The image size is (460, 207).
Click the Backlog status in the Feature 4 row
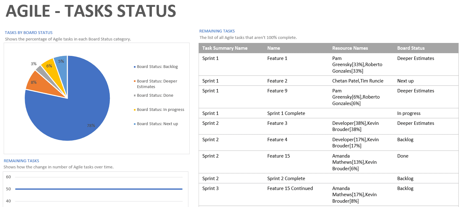405,139
